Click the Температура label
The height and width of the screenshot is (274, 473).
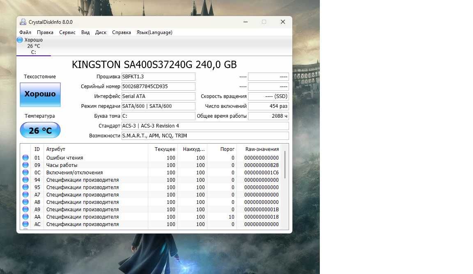40,116
